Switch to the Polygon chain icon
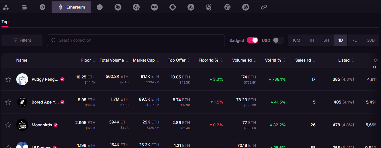 [x=264, y=7]
